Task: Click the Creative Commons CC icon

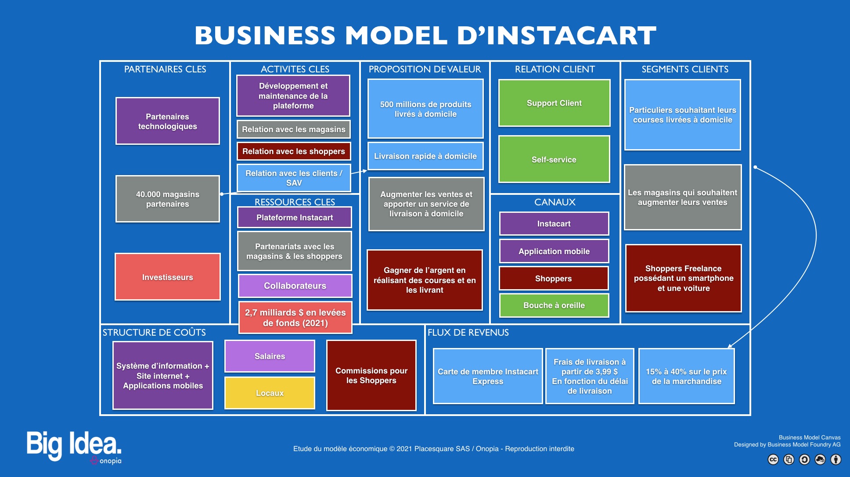Action: (773, 459)
